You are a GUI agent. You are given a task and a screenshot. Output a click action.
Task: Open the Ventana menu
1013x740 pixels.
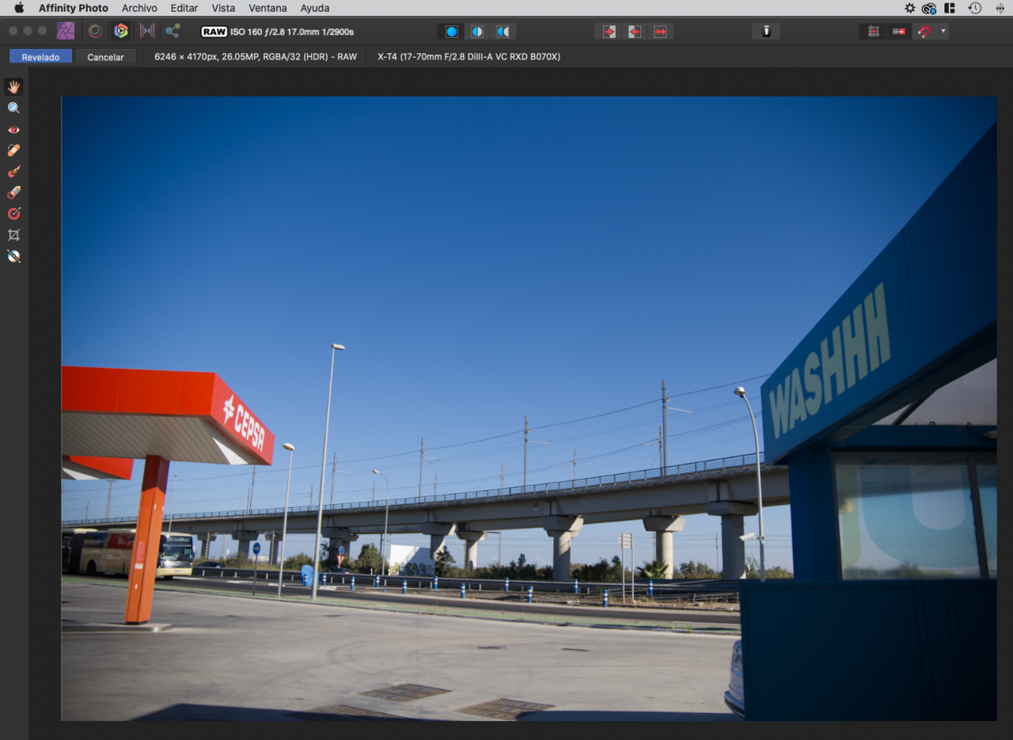tap(267, 8)
